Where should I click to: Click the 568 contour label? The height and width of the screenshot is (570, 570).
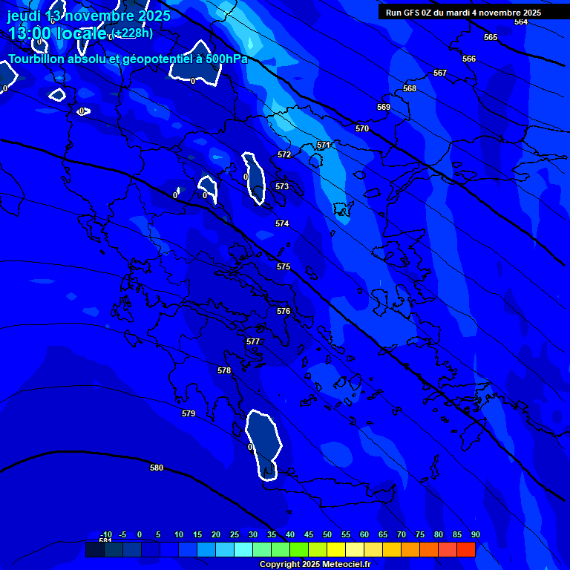pos(410,88)
